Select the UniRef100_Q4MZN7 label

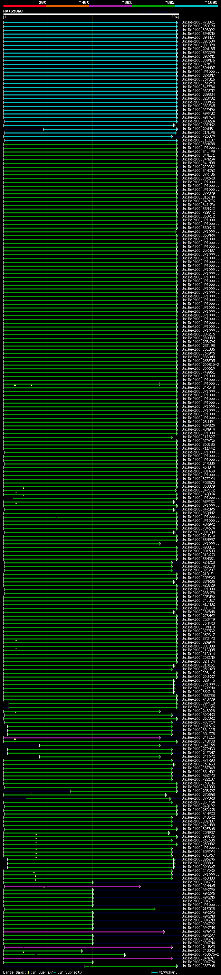(198, 958)
